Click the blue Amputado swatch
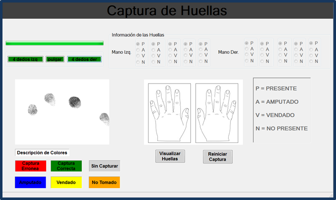This screenshot has height=200, width=336. [31, 182]
